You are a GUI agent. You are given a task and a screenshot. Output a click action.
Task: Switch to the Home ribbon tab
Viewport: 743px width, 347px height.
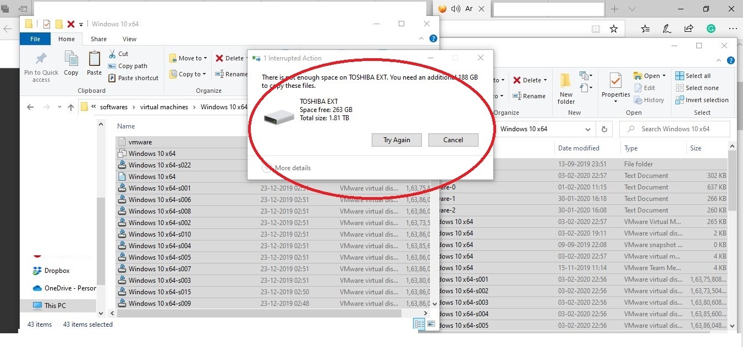(x=67, y=39)
